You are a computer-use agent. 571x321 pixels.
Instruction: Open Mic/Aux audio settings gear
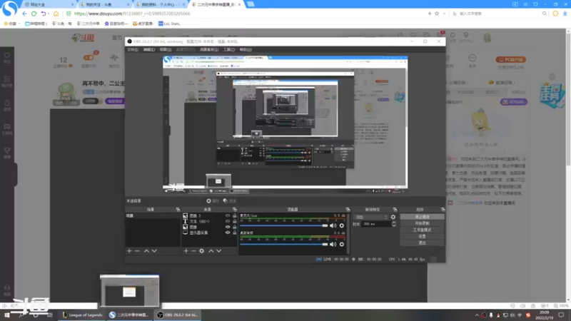click(342, 225)
